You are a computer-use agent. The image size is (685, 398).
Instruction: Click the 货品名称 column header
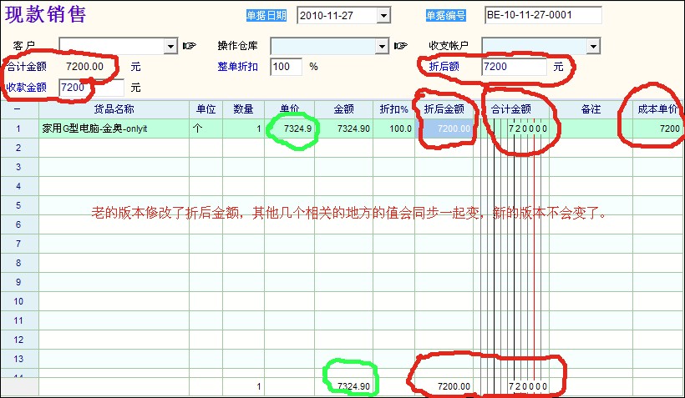114,108
